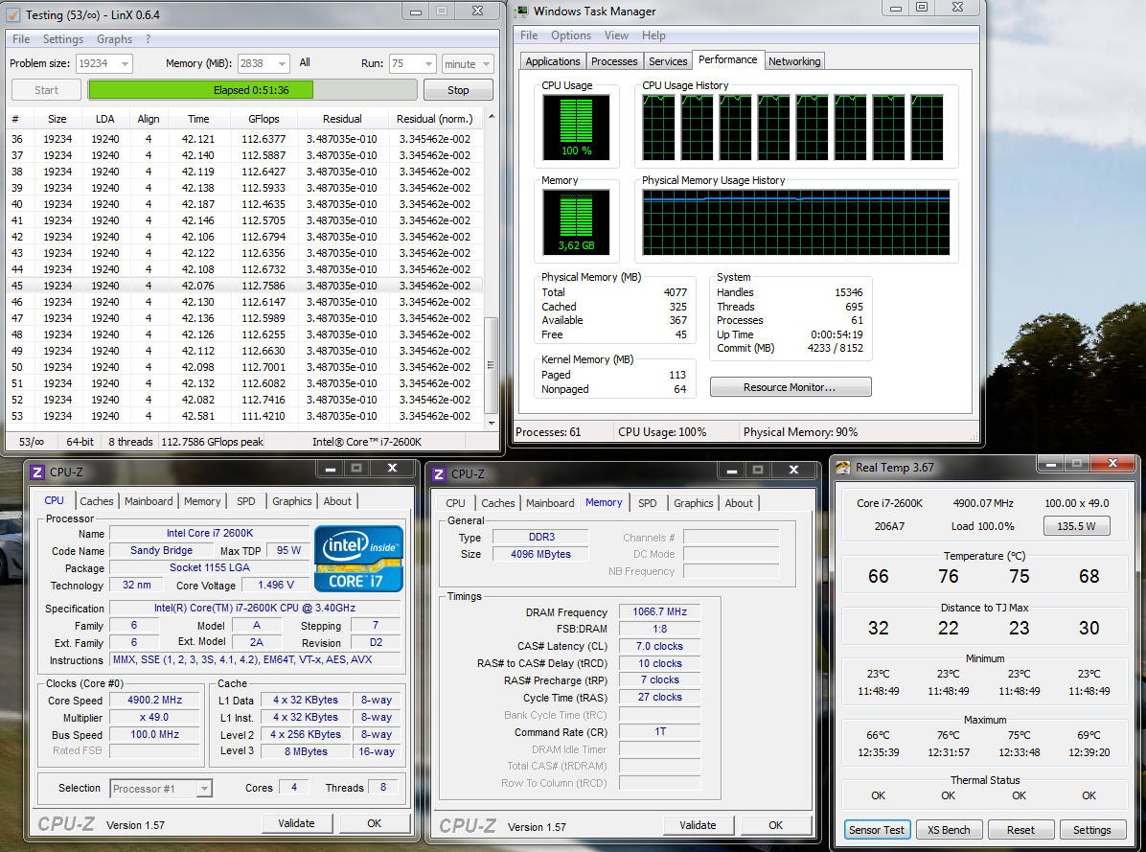The image size is (1146, 852).
Task: Stop the running LinX test
Action: click(458, 90)
